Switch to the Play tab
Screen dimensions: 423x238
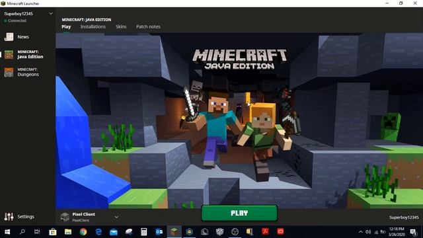click(x=66, y=26)
